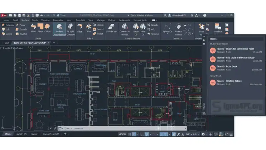Open the Analysis tool

click(218, 28)
